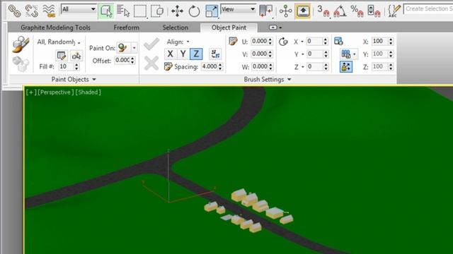Click Use Pivot Point Center icon

click(x=266, y=11)
